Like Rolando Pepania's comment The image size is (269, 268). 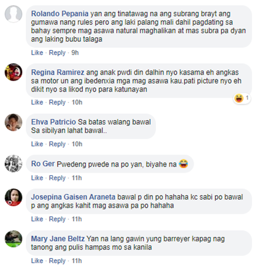point(37,53)
